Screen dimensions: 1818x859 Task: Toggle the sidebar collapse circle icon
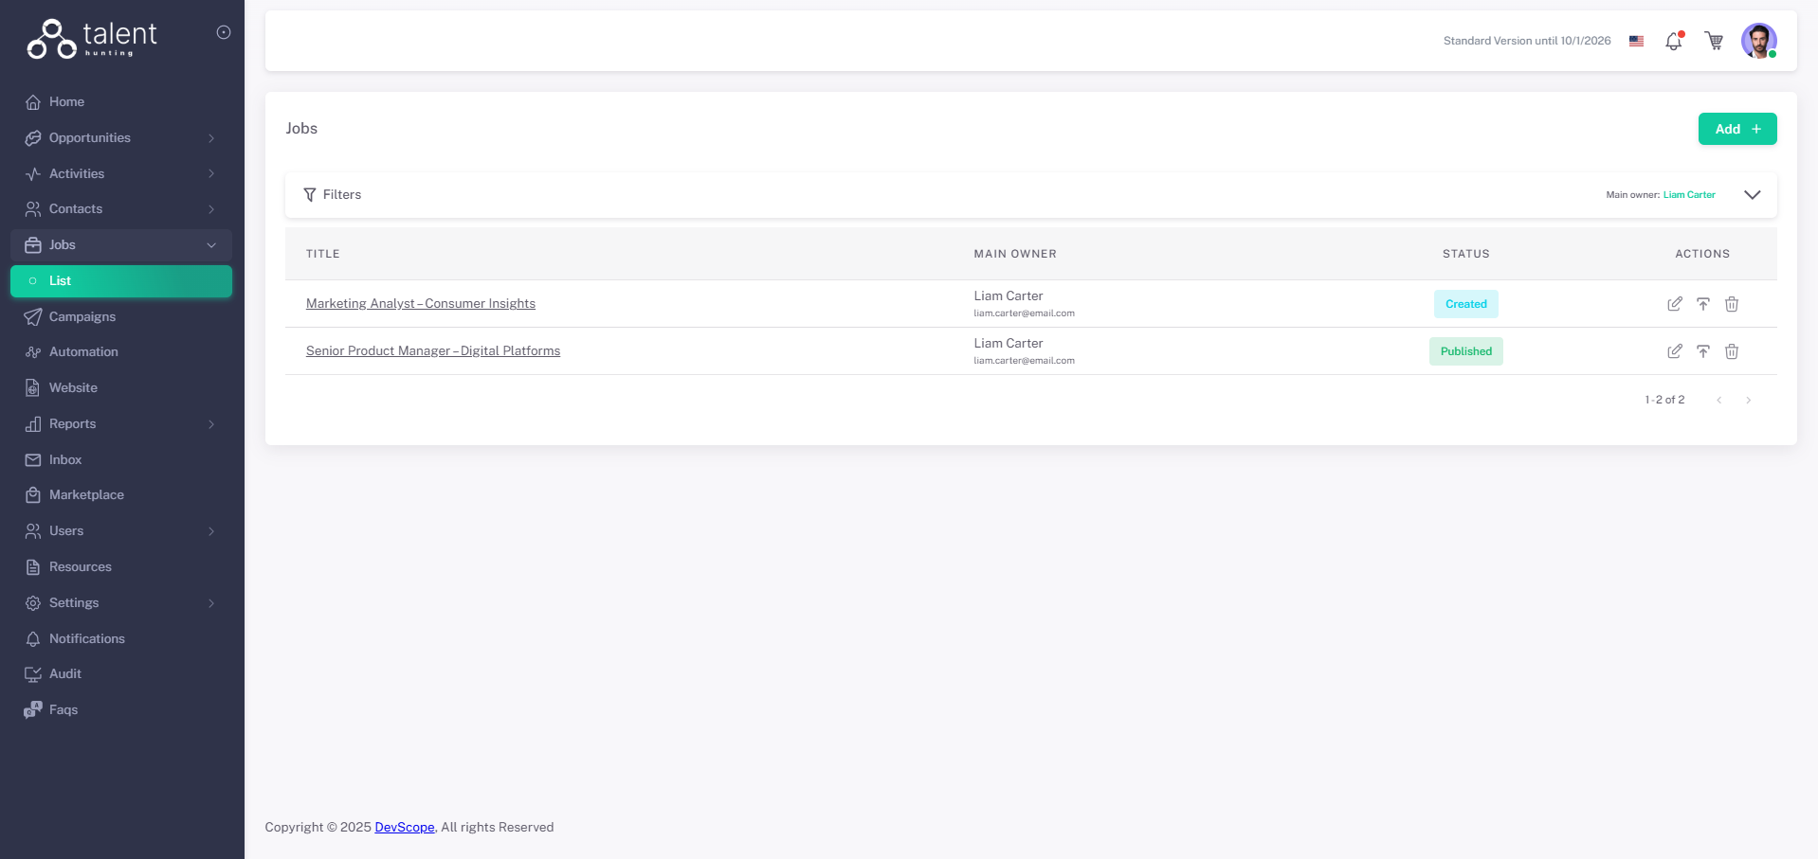(224, 32)
